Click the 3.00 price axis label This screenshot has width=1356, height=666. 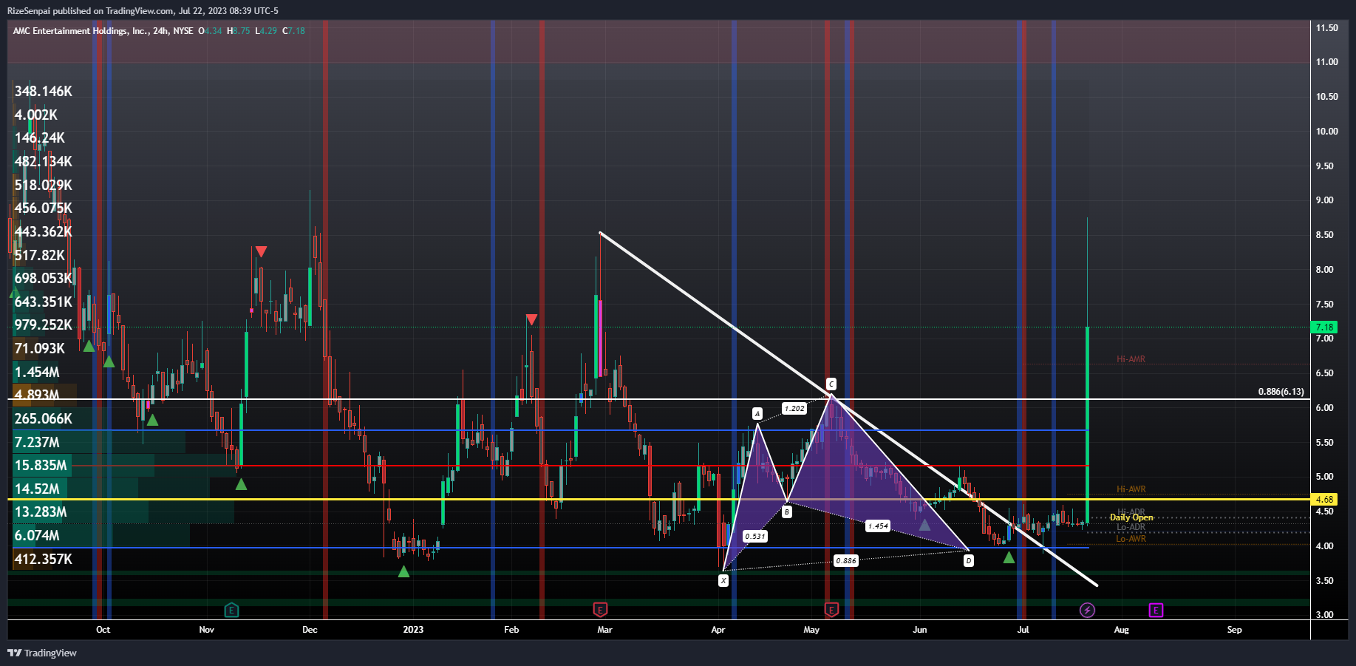point(1324,615)
